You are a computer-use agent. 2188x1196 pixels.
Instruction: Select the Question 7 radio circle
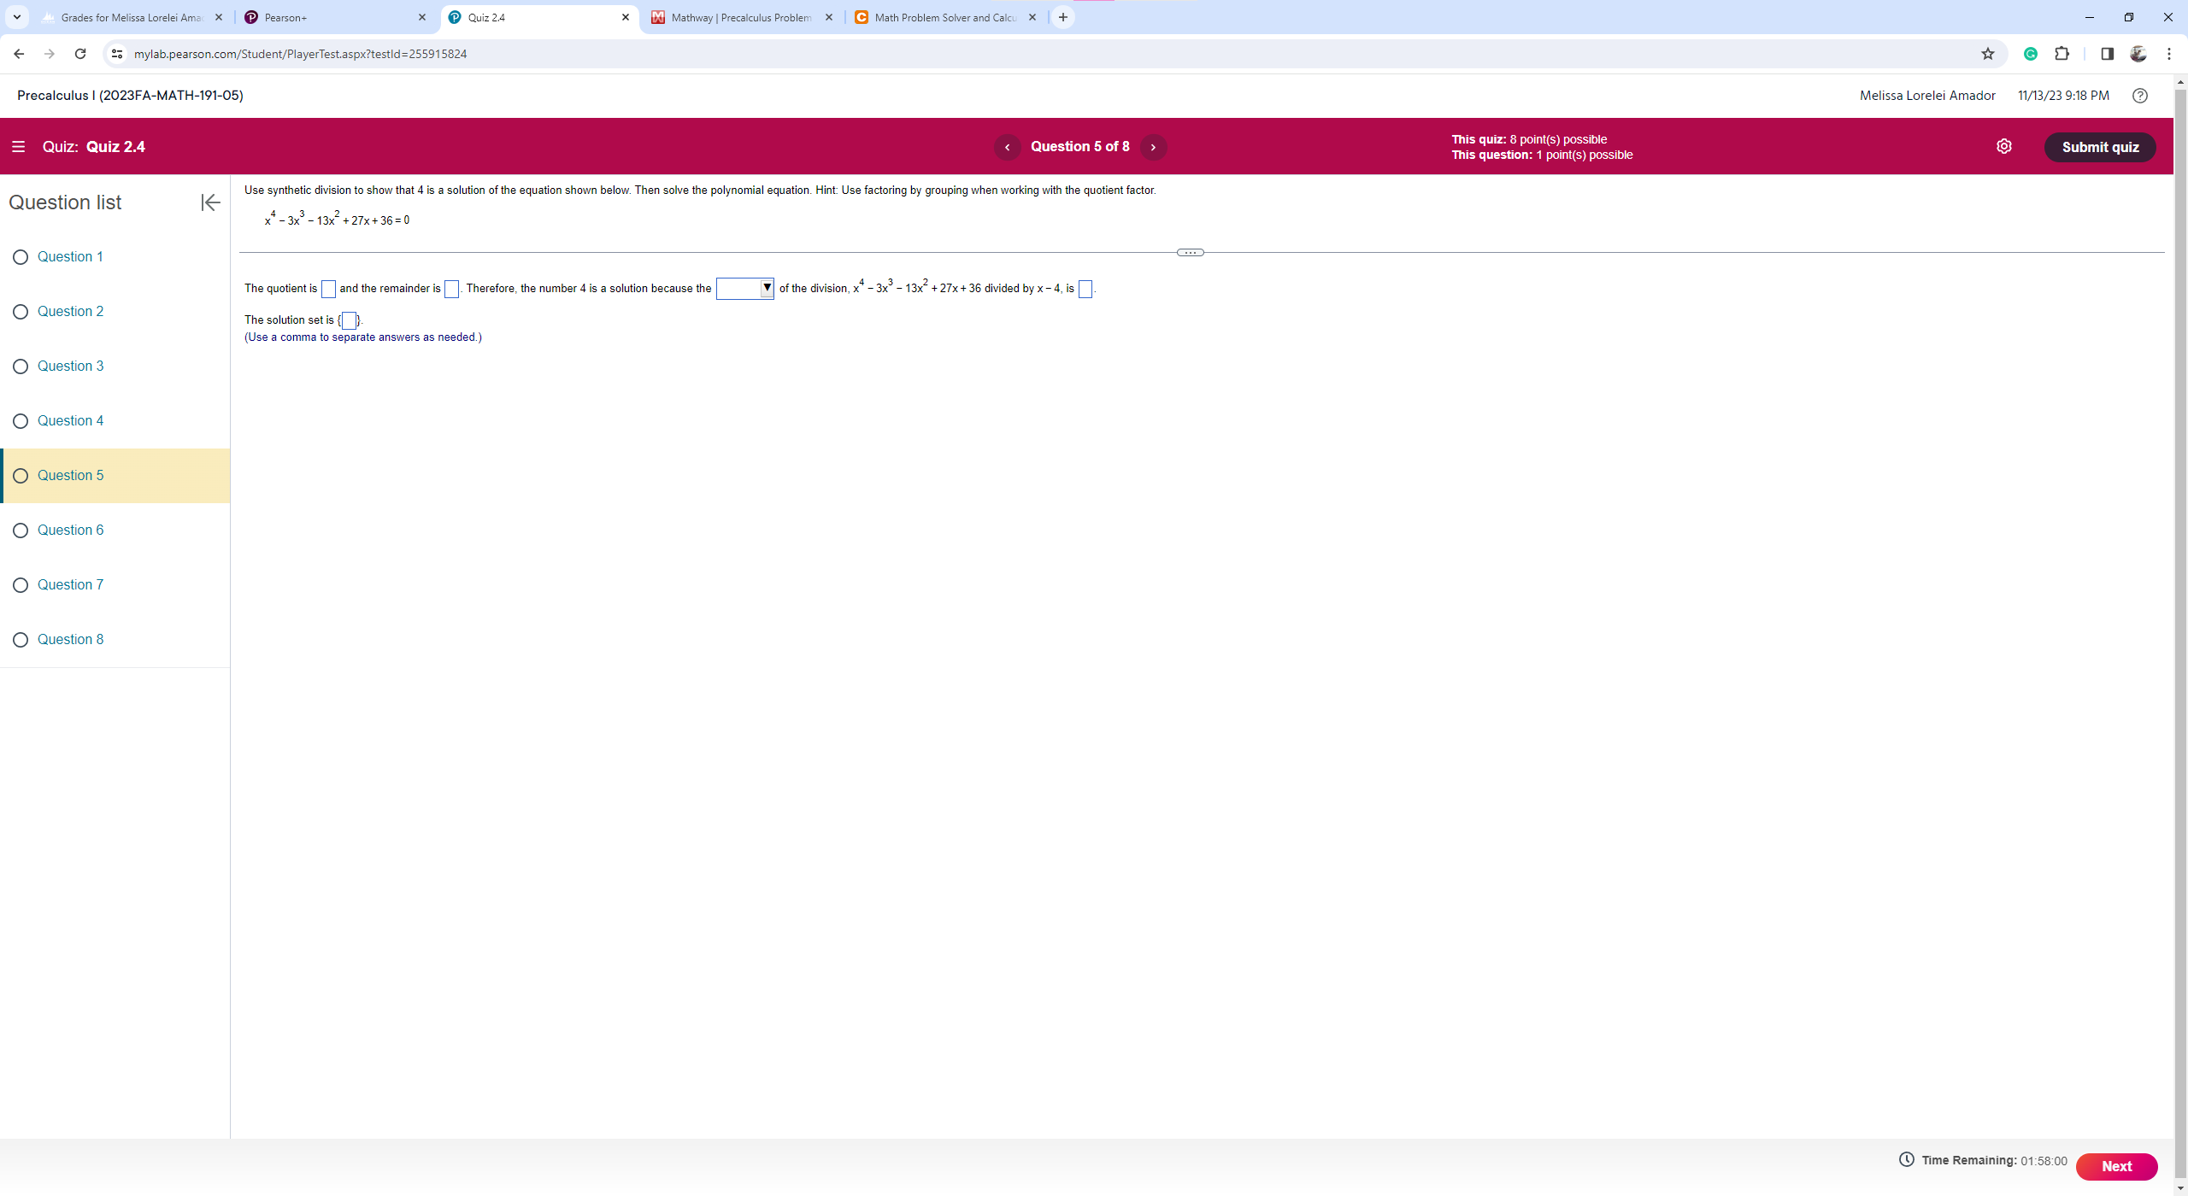point(21,585)
